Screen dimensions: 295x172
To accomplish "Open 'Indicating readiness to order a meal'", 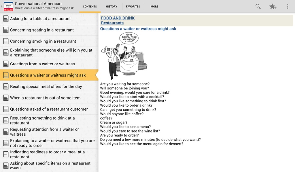I will 49,154.
